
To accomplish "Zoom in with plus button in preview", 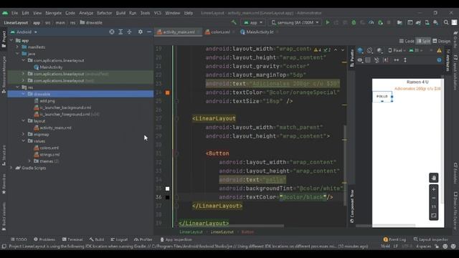I will coord(433,189).
